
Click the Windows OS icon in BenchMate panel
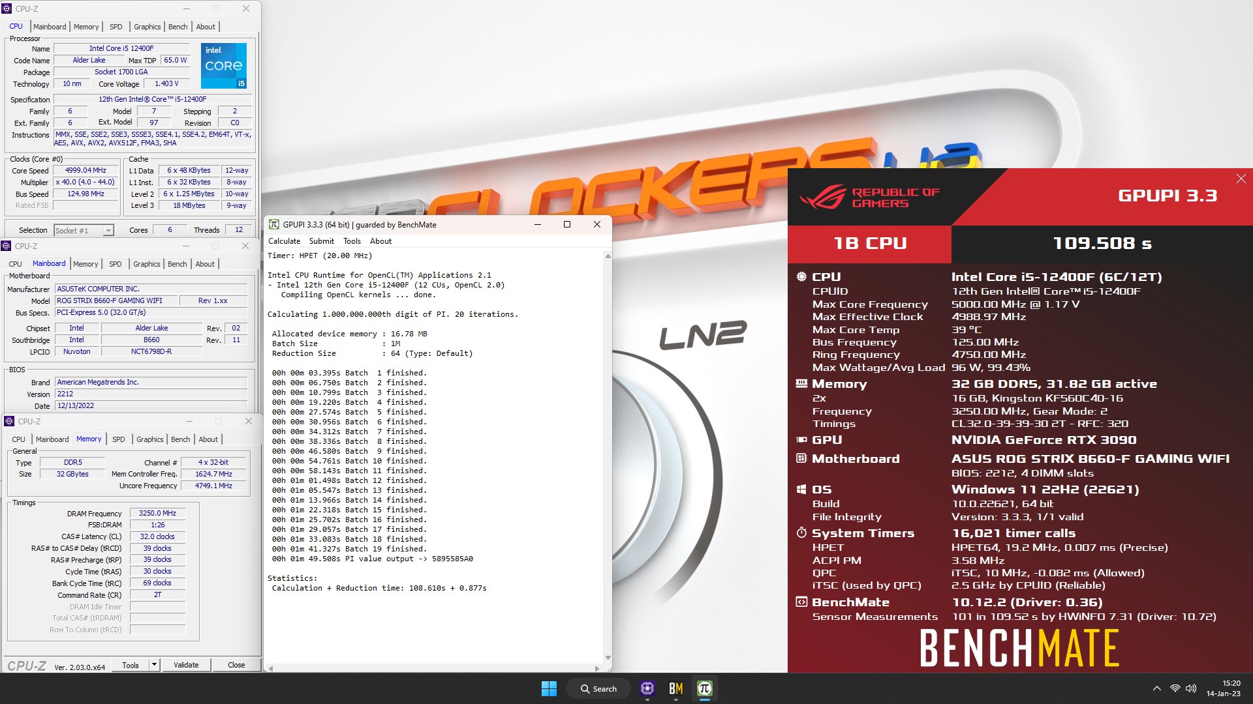pos(801,489)
